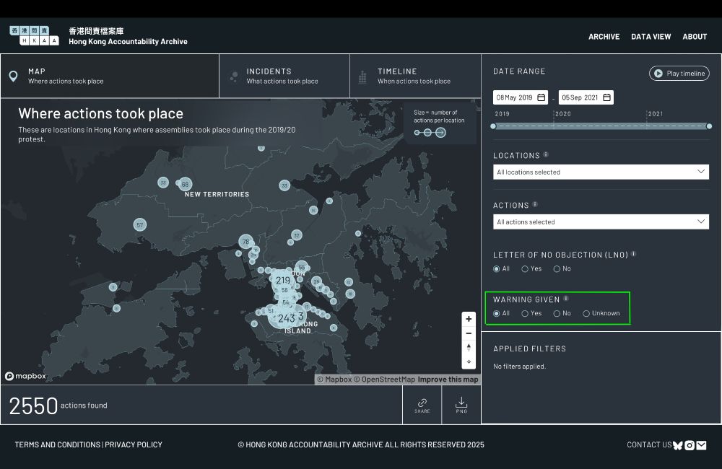Click the 68 cluster marker in New Territories
The height and width of the screenshot is (469, 722).
pyautogui.click(x=185, y=184)
